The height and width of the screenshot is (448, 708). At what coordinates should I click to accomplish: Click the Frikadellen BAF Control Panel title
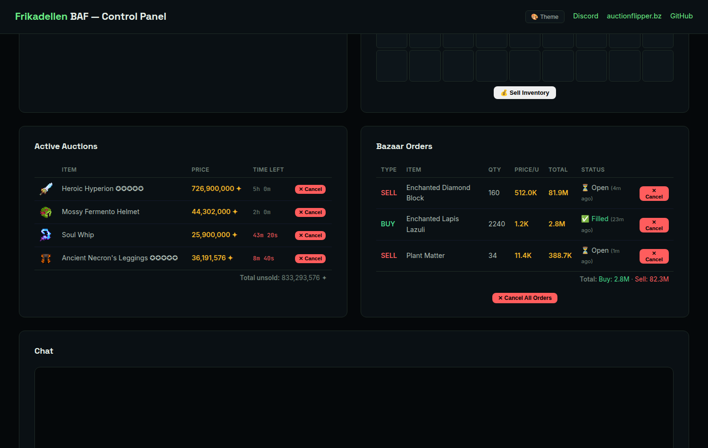(x=91, y=17)
